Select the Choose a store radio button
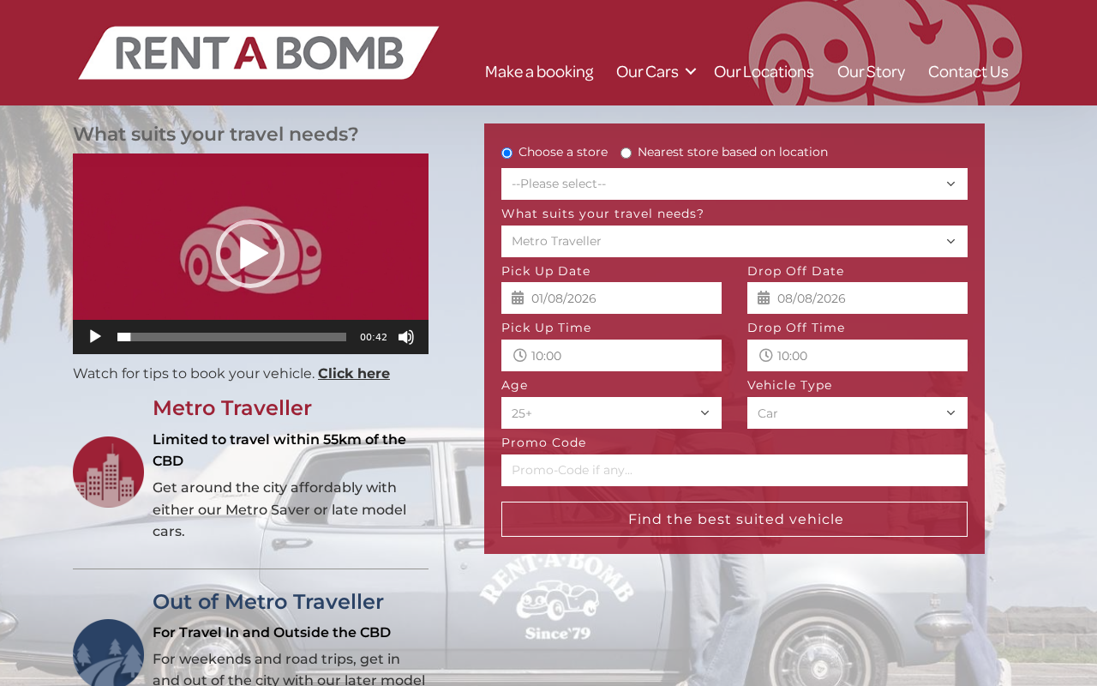1097x686 pixels. (x=507, y=153)
